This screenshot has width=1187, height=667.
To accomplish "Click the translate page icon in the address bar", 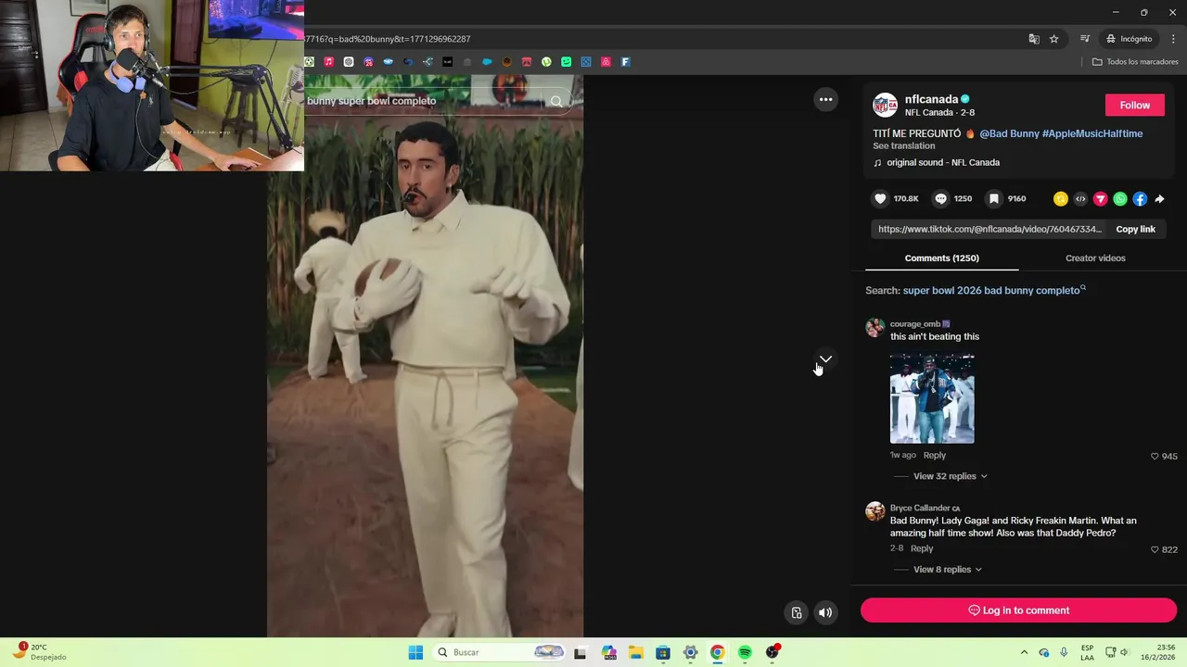I will point(1034,39).
